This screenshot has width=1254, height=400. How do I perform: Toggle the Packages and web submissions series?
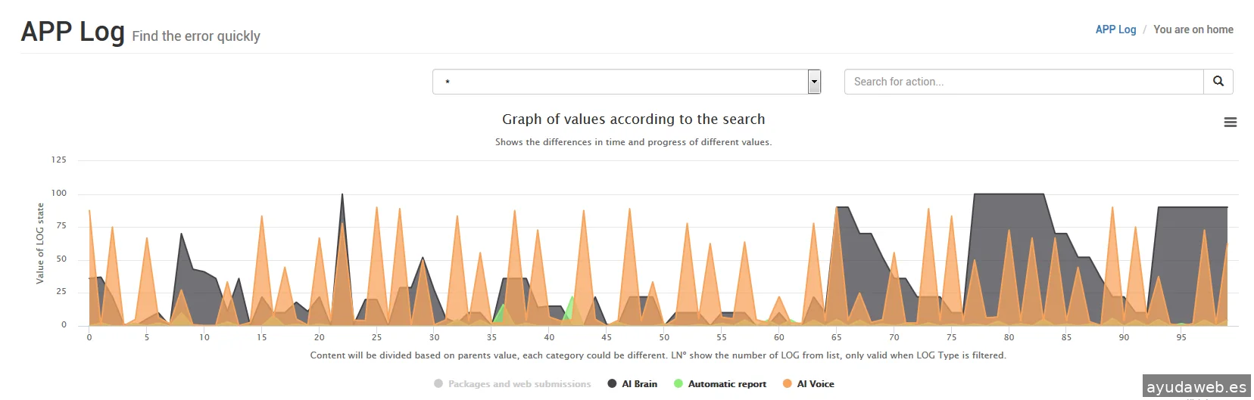click(519, 384)
